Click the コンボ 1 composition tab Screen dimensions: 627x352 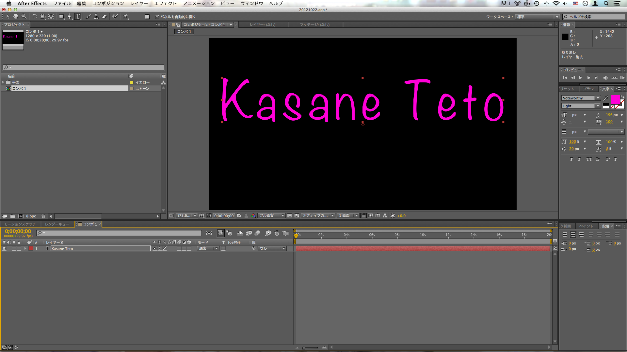tap(184, 31)
